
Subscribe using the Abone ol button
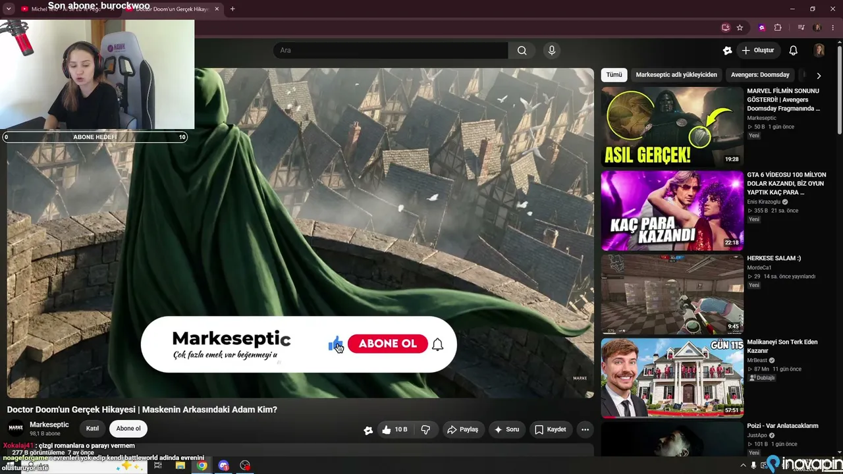[128, 429]
